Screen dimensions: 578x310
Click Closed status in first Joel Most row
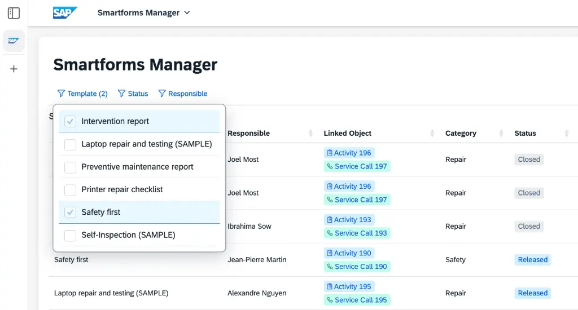529,160
